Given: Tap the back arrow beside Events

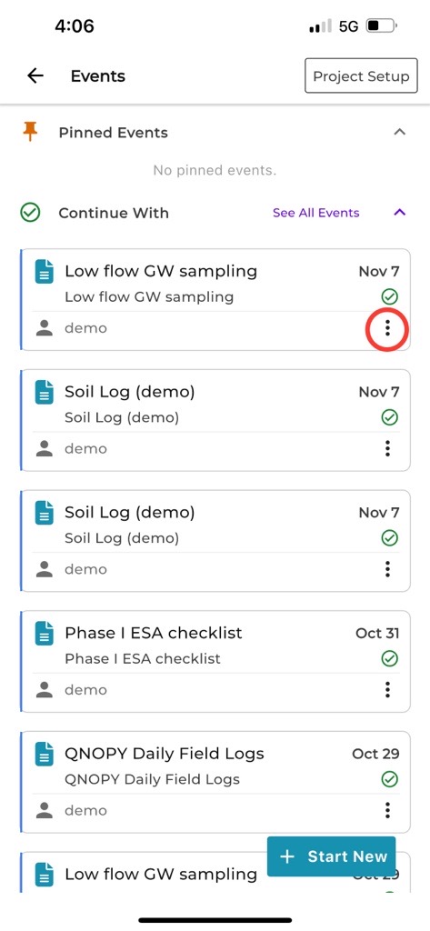Looking at the screenshot, I should pos(35,76).
